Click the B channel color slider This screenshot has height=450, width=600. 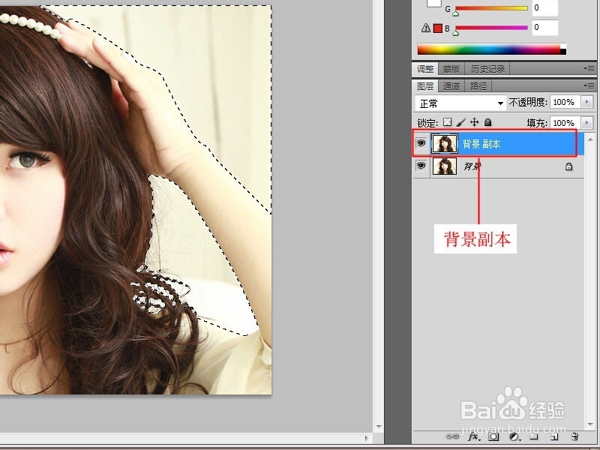[491, 28]
